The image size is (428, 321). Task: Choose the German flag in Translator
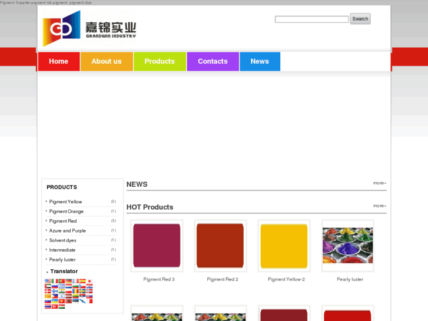[x=68, y=281]
